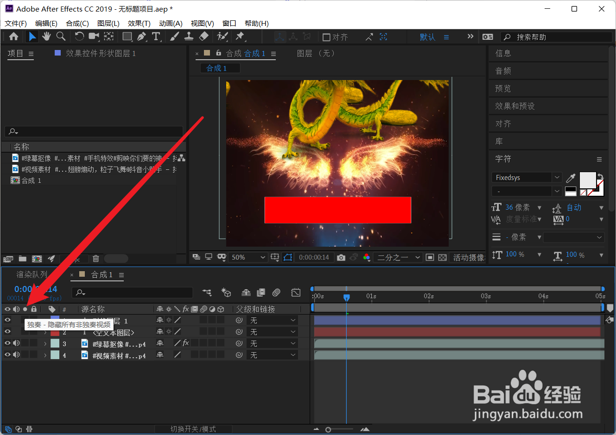
Task: Toggle mask and shape path visibility
Action: [288, 257]
